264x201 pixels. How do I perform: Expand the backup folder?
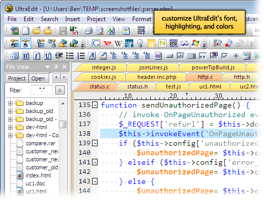tap(10, 103)
